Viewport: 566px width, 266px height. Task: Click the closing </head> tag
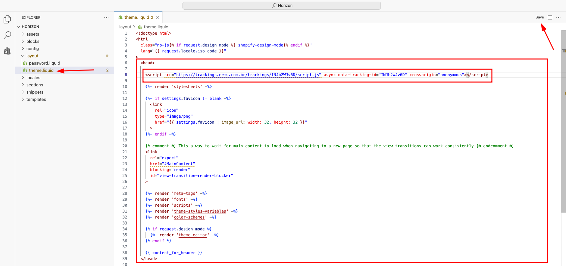point(149,259)
